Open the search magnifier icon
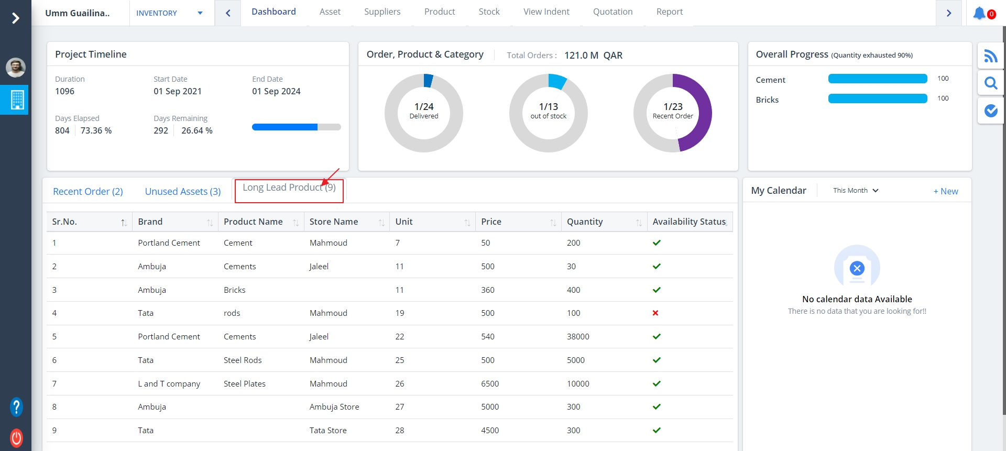The height and width of the screenshot is (451, 1006). [990, 83]
